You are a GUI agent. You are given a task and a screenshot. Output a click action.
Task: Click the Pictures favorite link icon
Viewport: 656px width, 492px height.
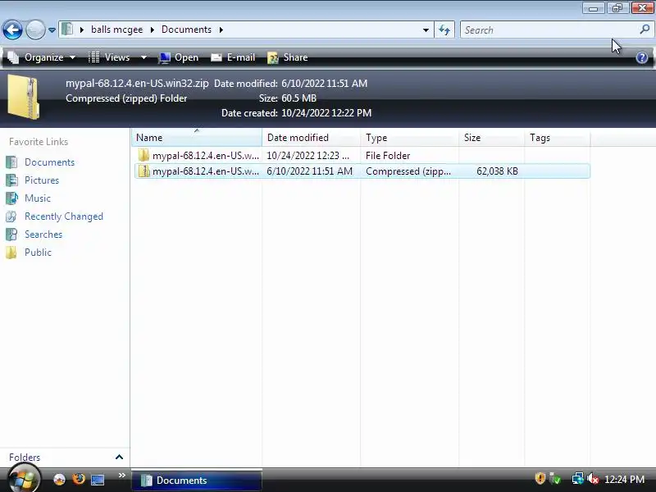[11, 180]
